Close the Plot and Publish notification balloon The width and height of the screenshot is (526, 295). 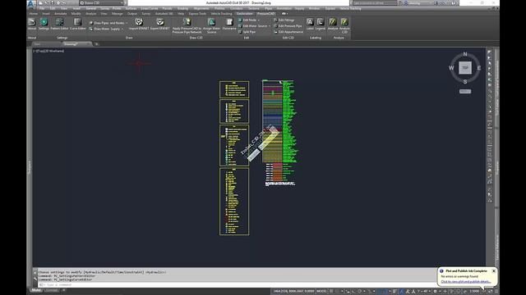click(x=494, y=271)
